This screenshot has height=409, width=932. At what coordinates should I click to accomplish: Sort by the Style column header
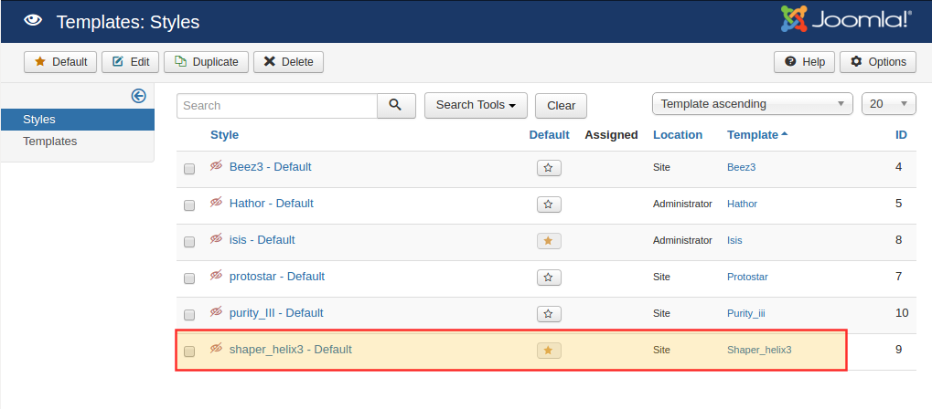pos(224,135)
